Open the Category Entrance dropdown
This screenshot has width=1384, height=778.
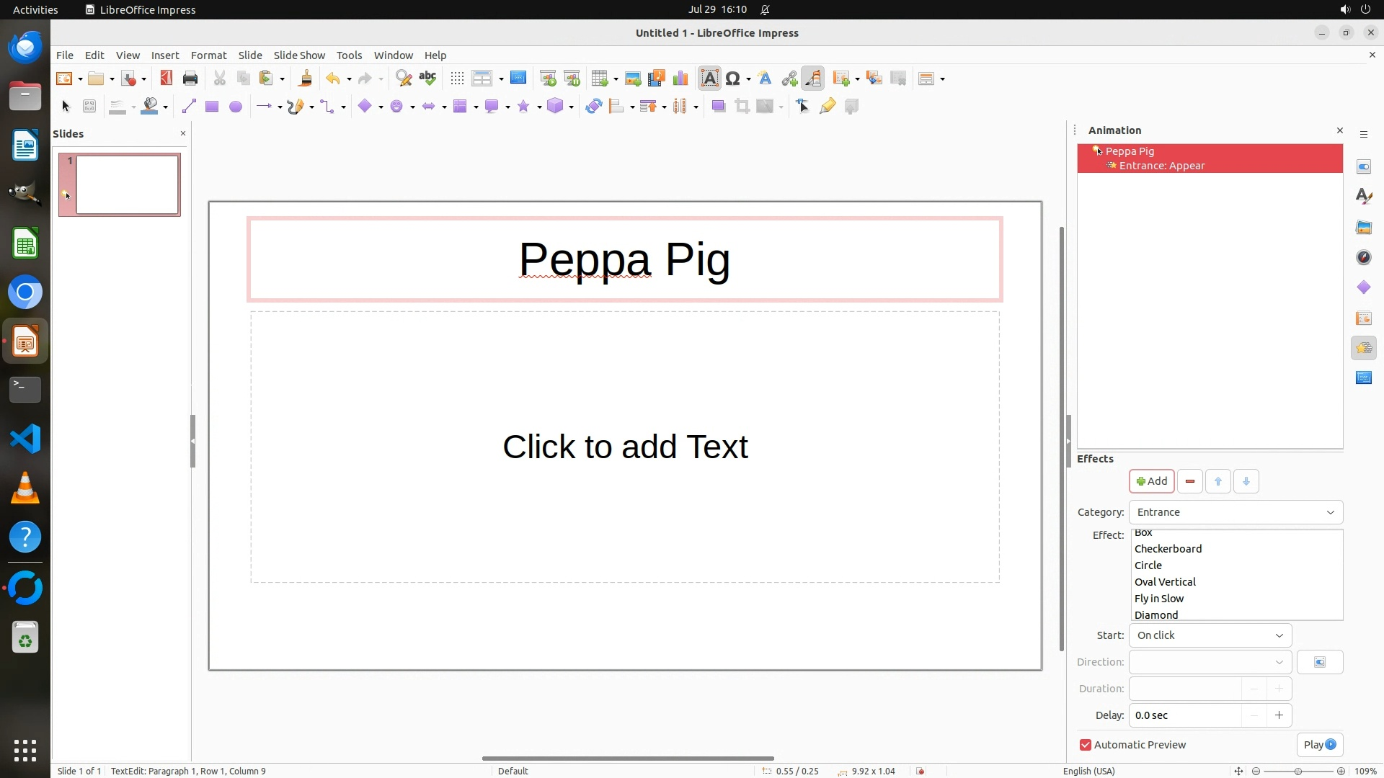coord(1235,512)
